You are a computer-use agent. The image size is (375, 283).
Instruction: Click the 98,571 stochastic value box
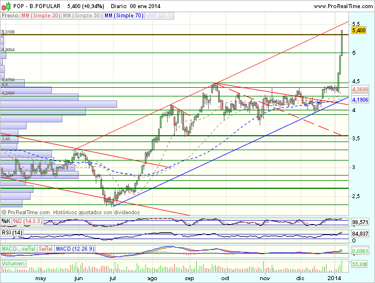tap(360, 222)
